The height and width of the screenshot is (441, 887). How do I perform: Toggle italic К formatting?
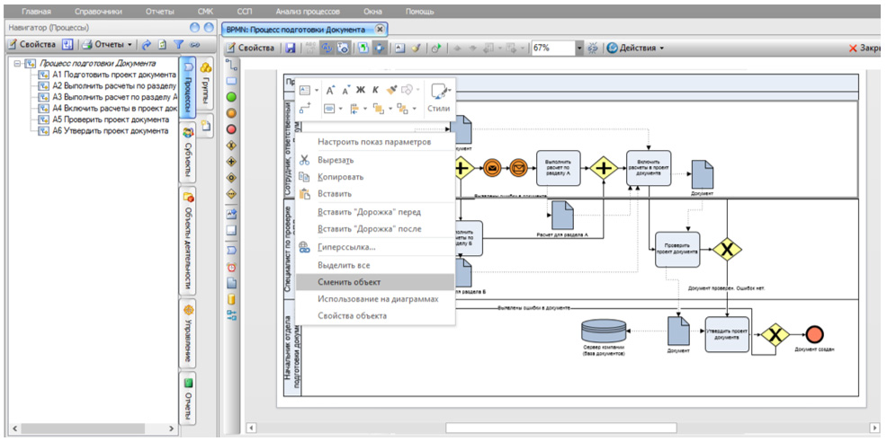375,90
